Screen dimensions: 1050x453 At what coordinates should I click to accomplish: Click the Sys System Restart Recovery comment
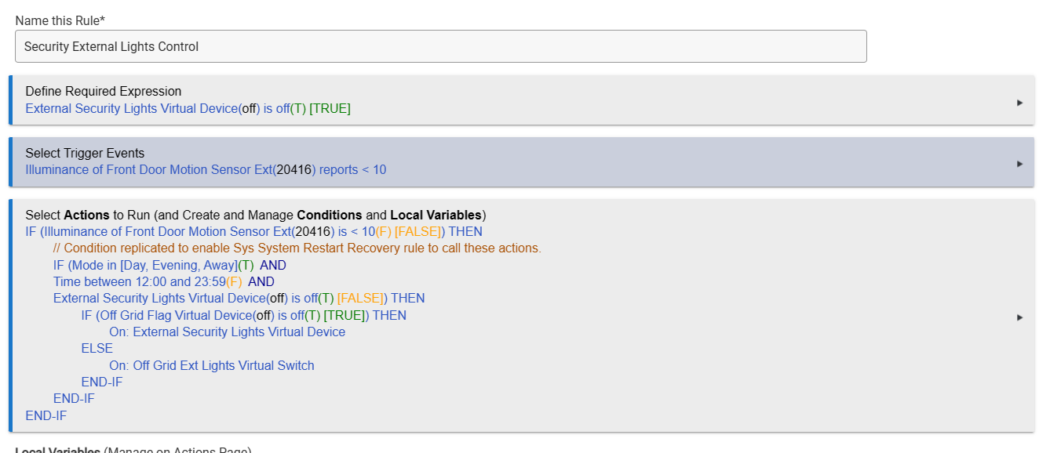click(297, 248)
